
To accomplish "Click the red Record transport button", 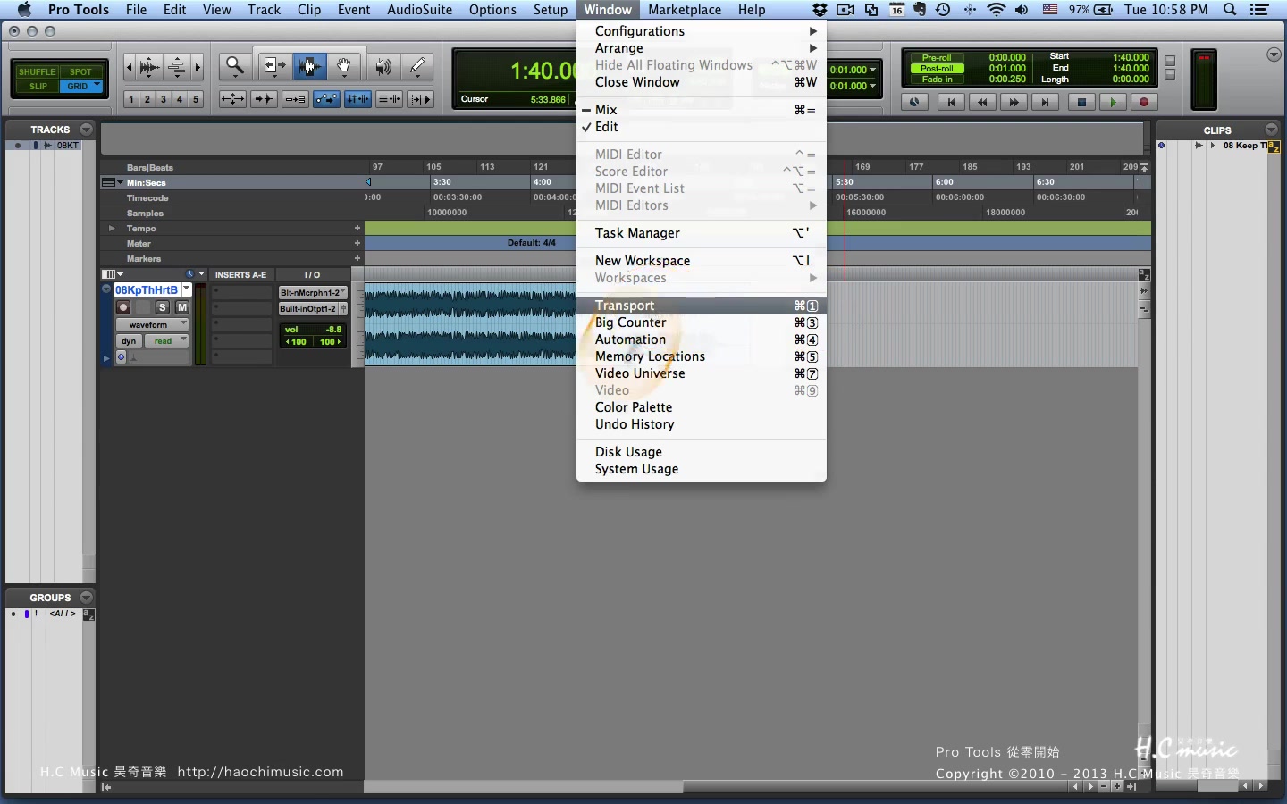I will 1143,102.
